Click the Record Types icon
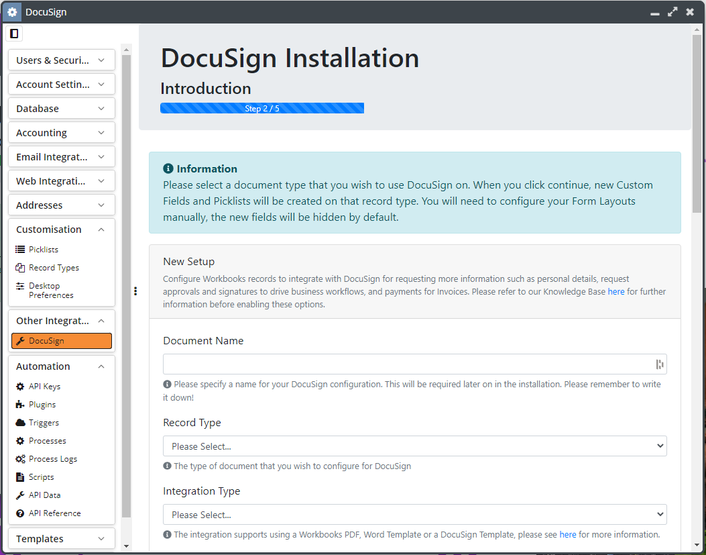This screenshot has height=555, width=706. pos(20,268)
